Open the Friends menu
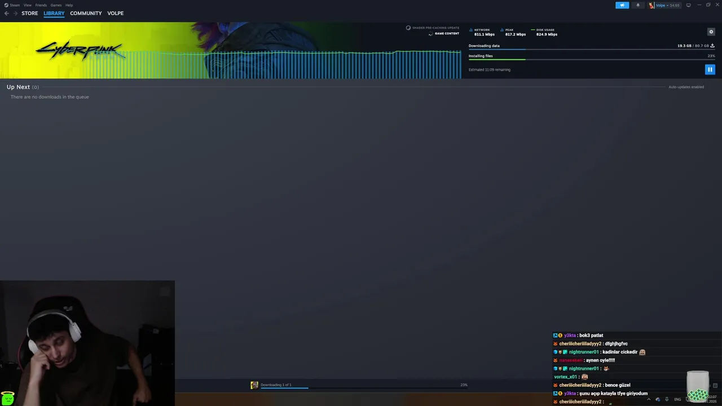 click(x=41, y=5)
